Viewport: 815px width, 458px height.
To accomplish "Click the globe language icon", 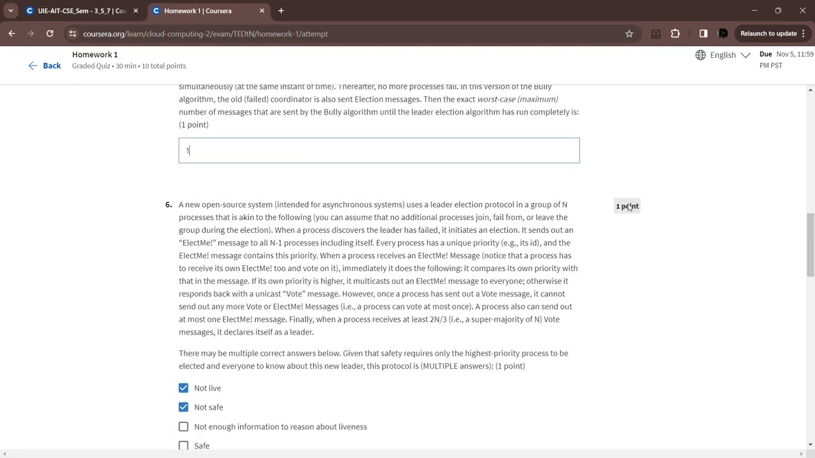I will (x=700, y=55).
